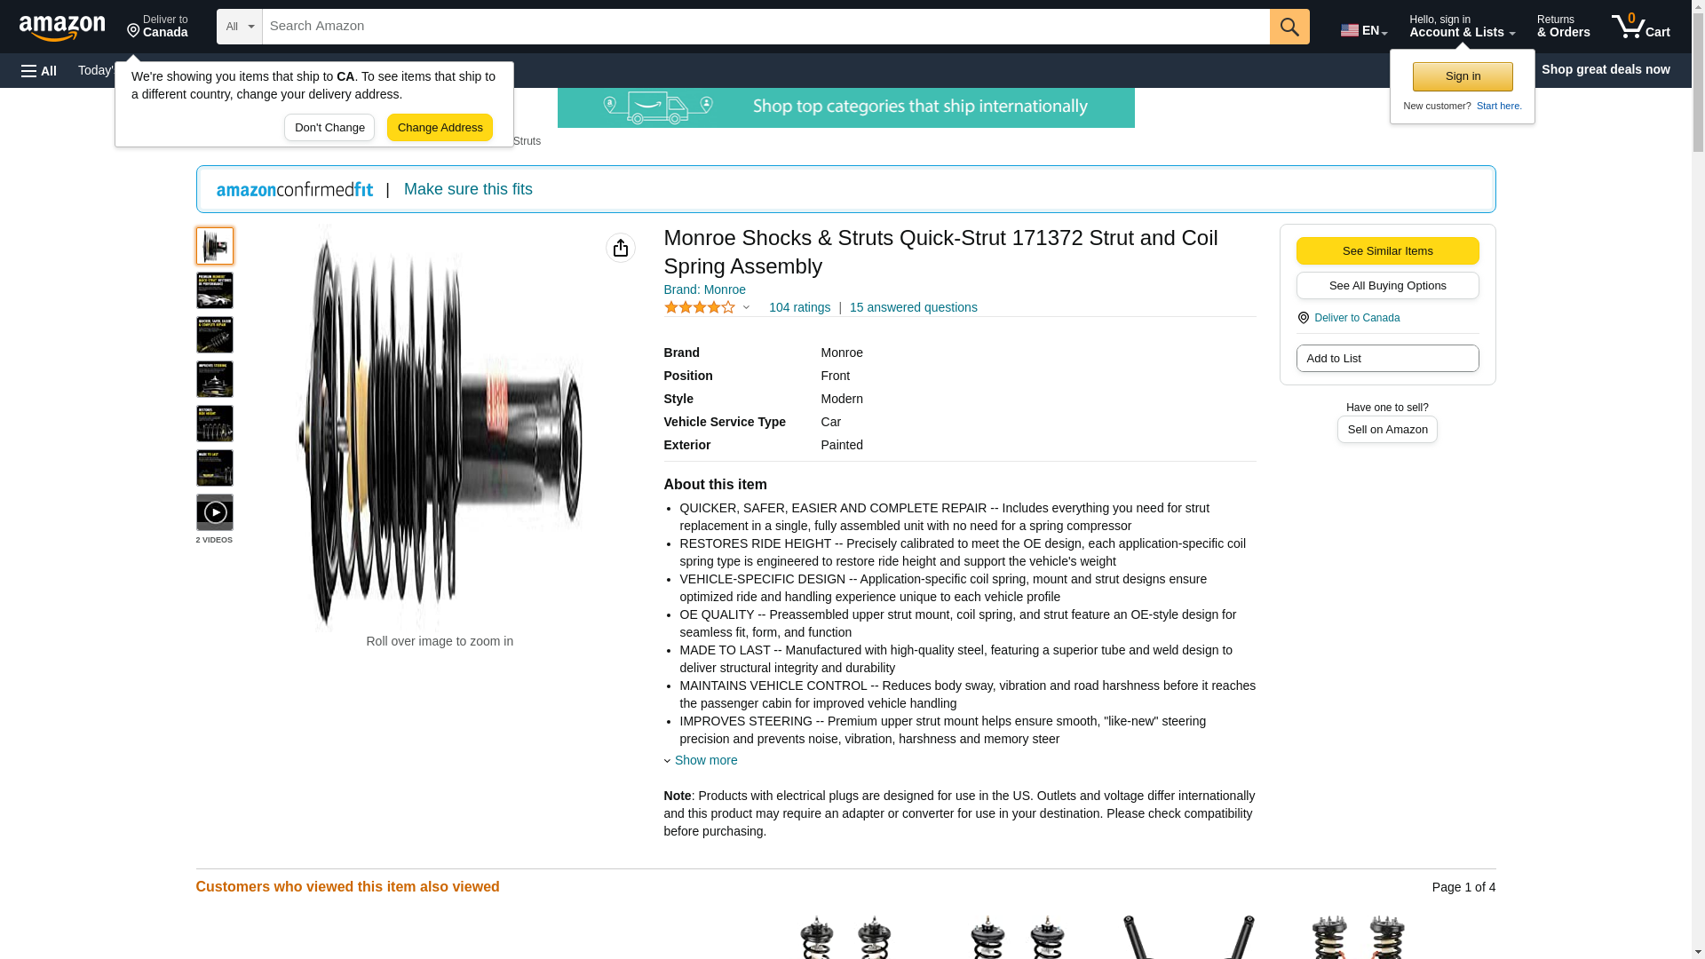This screenshot has width=1705, height=959.
Task: Open the shopping cart icon
Action: point(1641,27)
